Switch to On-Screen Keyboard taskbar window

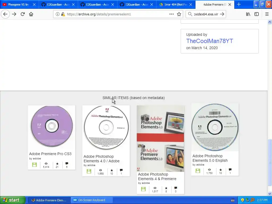pos(91,200)
